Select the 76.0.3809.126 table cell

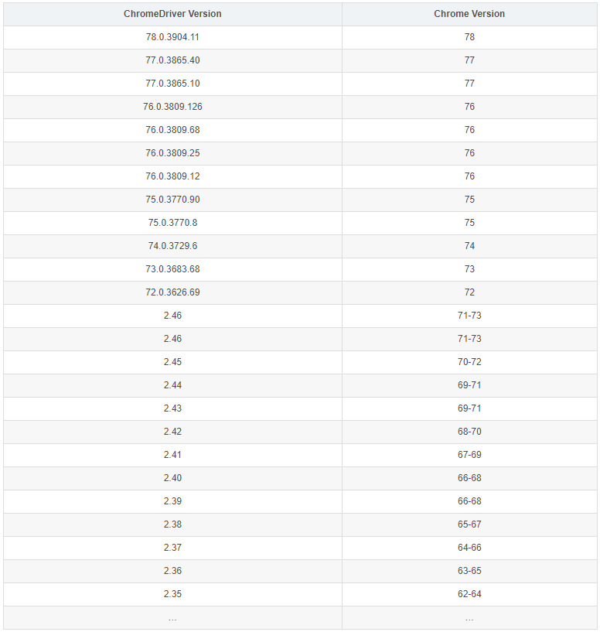pos(172,107)
